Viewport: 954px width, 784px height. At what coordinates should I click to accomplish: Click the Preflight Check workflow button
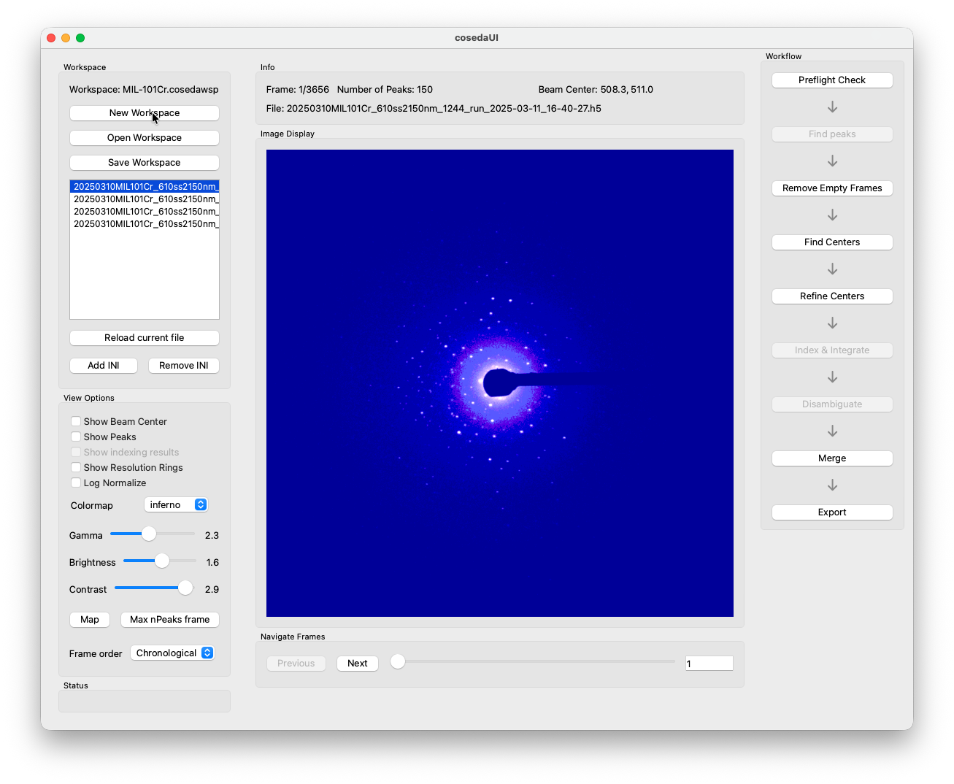pos(832,80)
